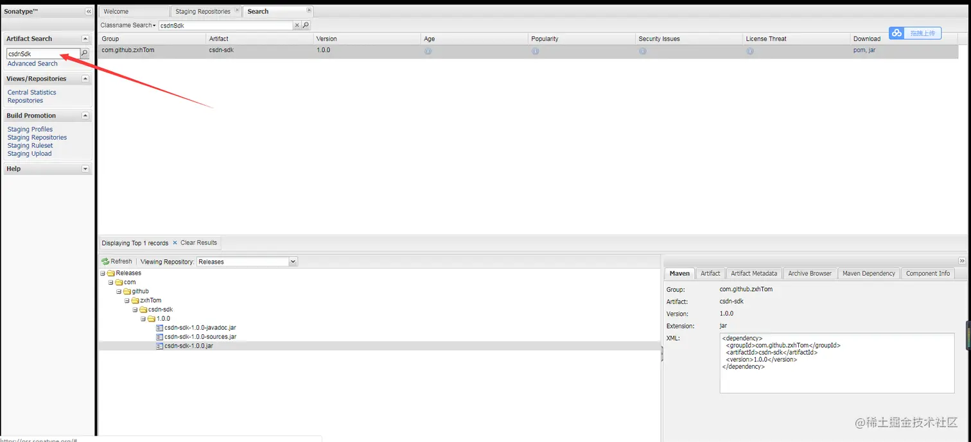Screen dimensions: 971x442
Task: Click the sources jar file icon
Action: point(159,337)
